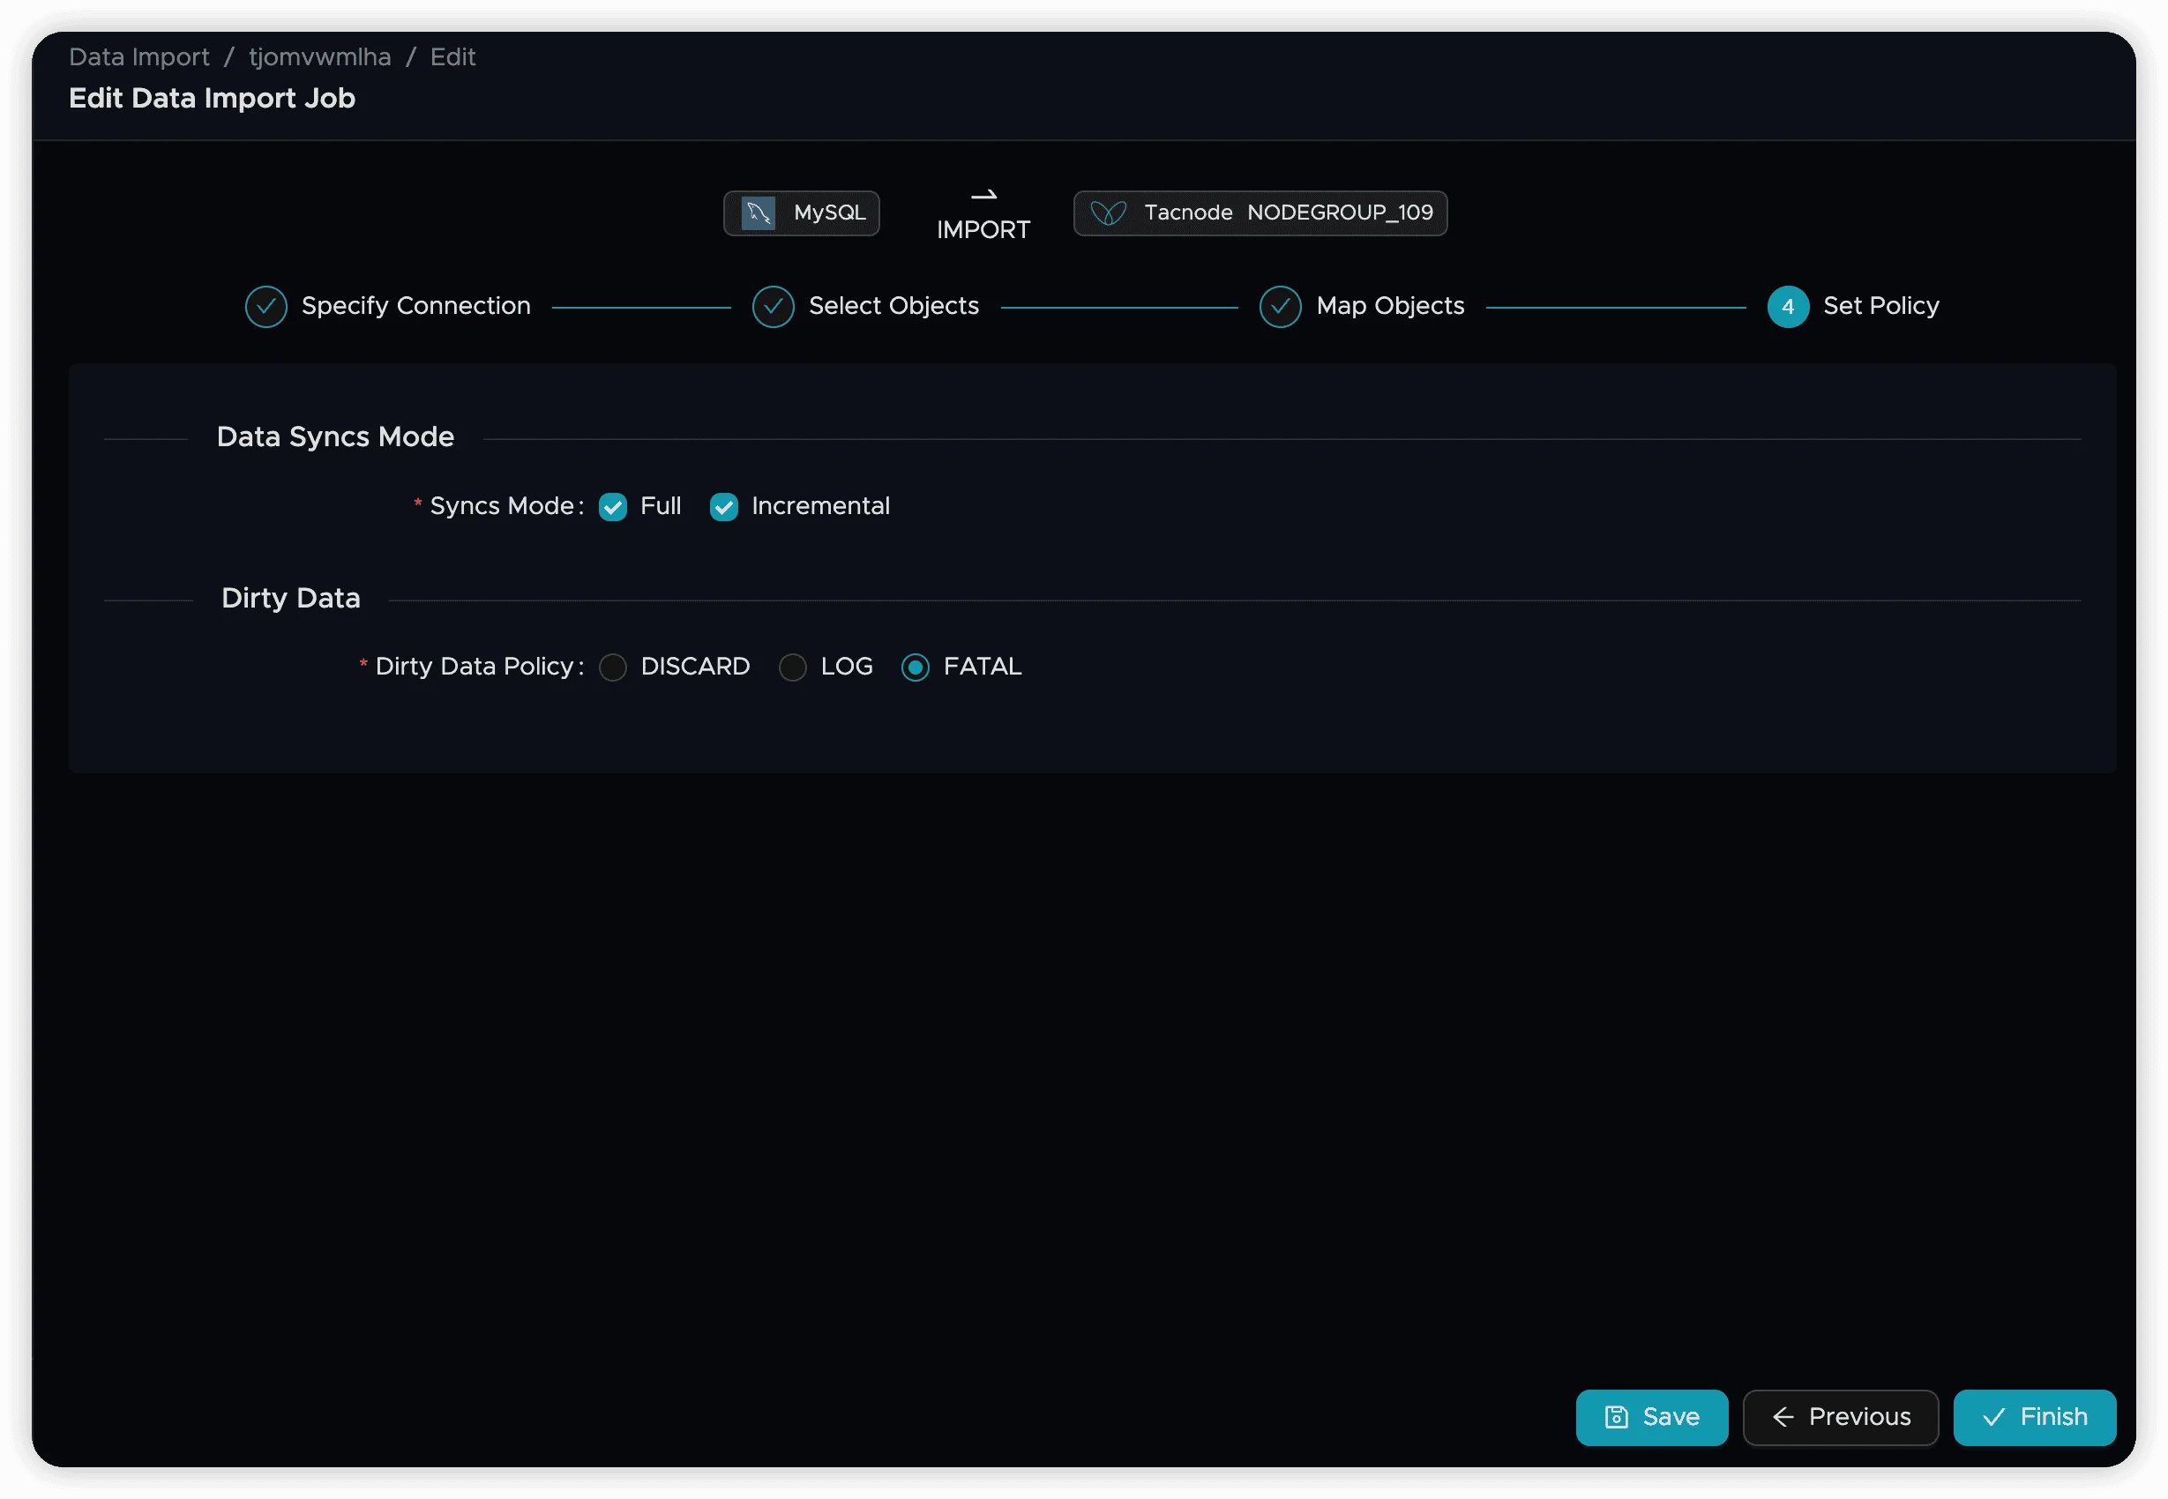Click the Tacnode butterfly logo icon
This screenshot has height=1499, width=2168.
click(x=1108, y=213)
